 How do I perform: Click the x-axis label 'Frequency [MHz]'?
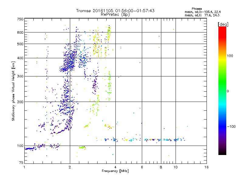click(x=115, y=171)
